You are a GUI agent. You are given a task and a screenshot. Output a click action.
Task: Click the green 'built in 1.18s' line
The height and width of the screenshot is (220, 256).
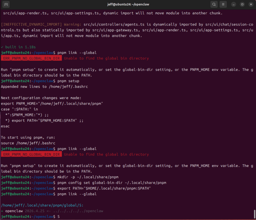18,47
